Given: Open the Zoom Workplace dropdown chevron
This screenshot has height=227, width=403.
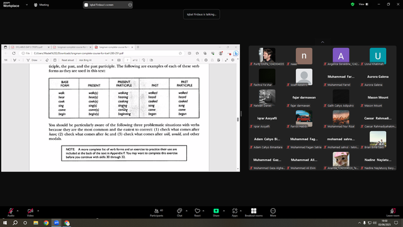Looking at the screenshot, I should point(26,4).
